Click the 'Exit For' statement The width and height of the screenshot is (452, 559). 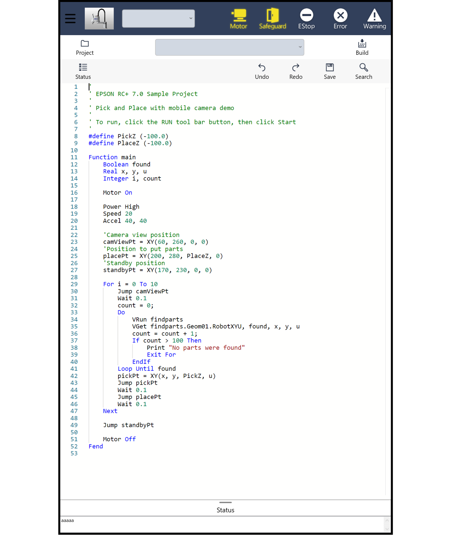coord(161,355)
